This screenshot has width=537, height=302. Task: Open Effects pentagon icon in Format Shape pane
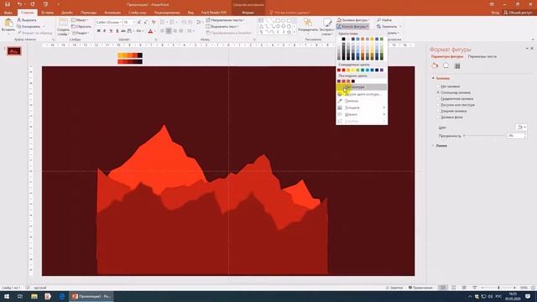coord(446,65)
